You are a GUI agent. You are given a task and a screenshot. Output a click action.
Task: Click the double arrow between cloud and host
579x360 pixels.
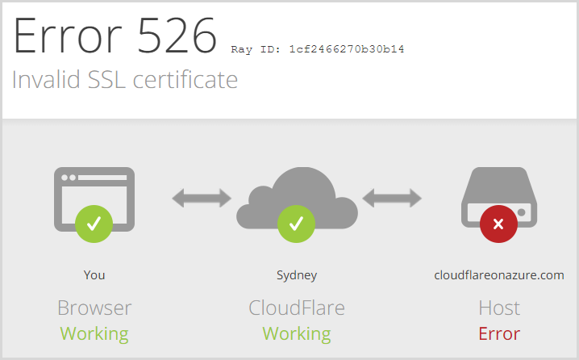pos(392,198)
